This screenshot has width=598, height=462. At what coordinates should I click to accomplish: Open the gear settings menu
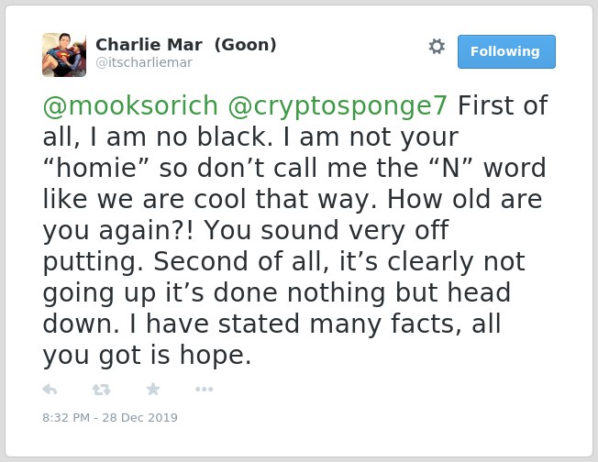pyautogui.click(x=437, y=47)
